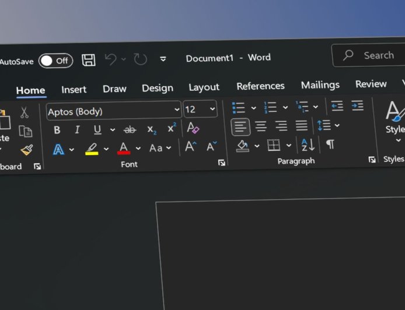Open the Insert ribbon tab

tap(74, 90)
